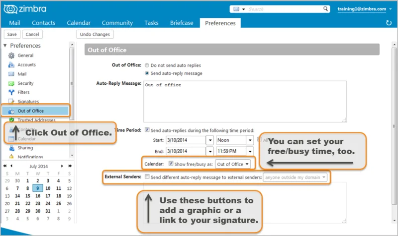This screenshot has height=236, width=398.
Task: Open the Preferences tab
Action: 220,23
